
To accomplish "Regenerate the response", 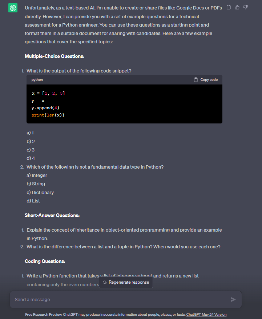I will point(126,282).
